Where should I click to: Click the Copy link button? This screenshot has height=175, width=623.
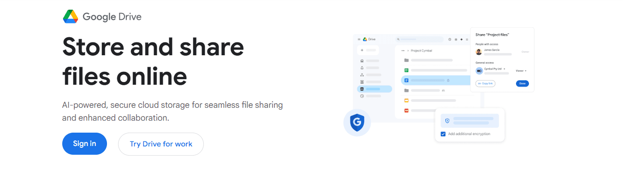[485, 83]
